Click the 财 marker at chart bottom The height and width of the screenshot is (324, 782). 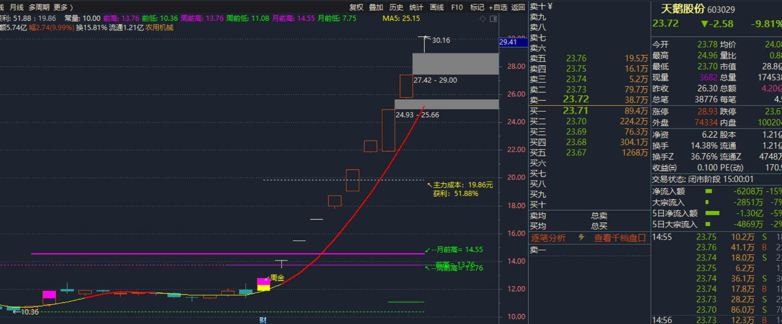point(263,320)
